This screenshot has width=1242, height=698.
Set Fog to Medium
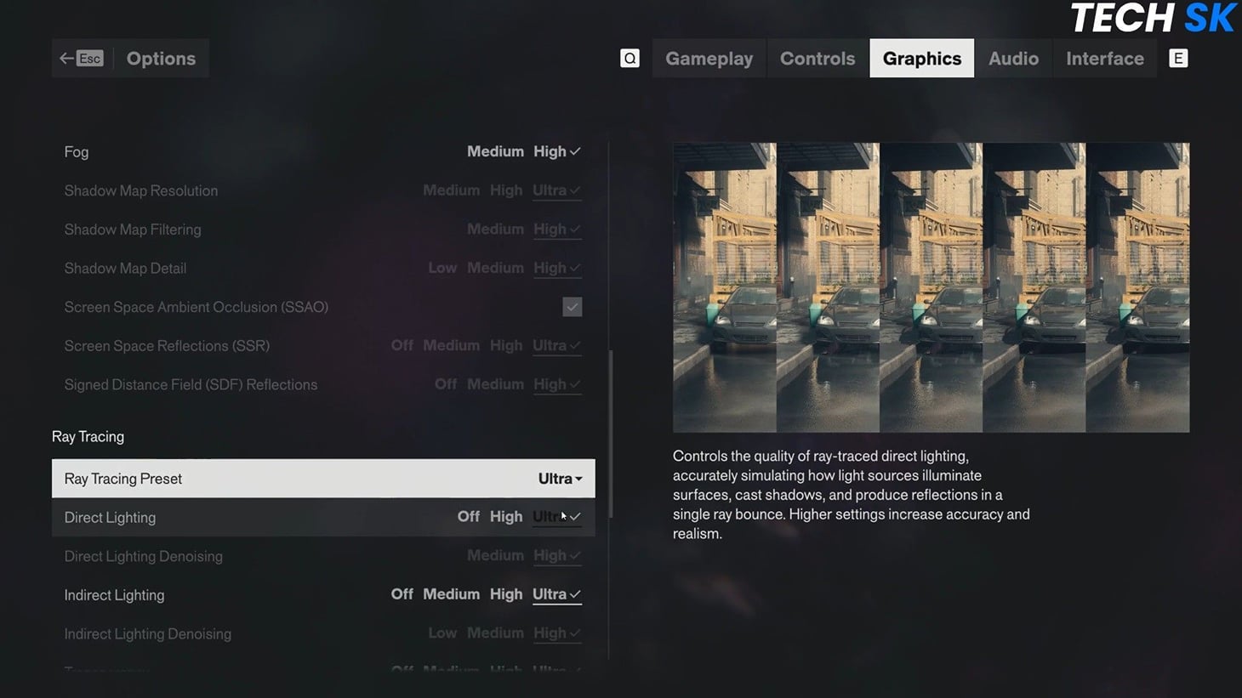(x=495, y=151)
